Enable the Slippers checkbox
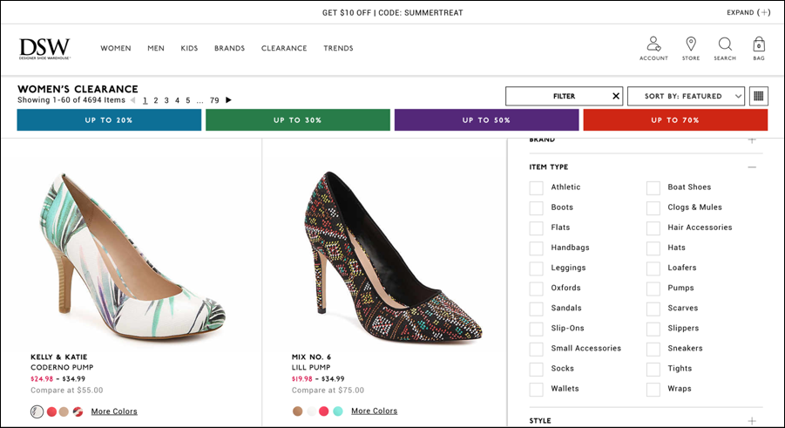785x428 pixels. [x=653, y=329]
